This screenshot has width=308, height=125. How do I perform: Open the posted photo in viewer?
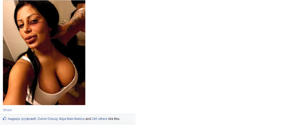point(44,52)
